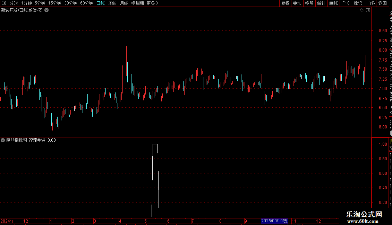Open the 双蹄并进 indicator dropdown arrow
The width and height of the screenshot is (392, 225).
[x=3, y=140]
